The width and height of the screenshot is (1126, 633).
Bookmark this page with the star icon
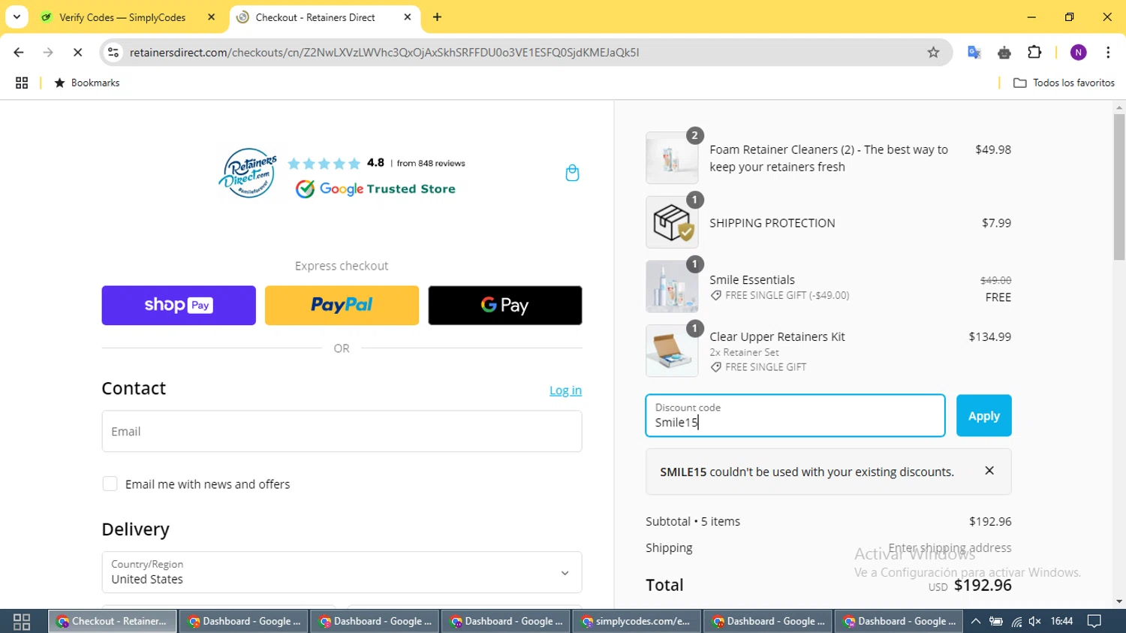pyautogui.click(x=933, y=53)
